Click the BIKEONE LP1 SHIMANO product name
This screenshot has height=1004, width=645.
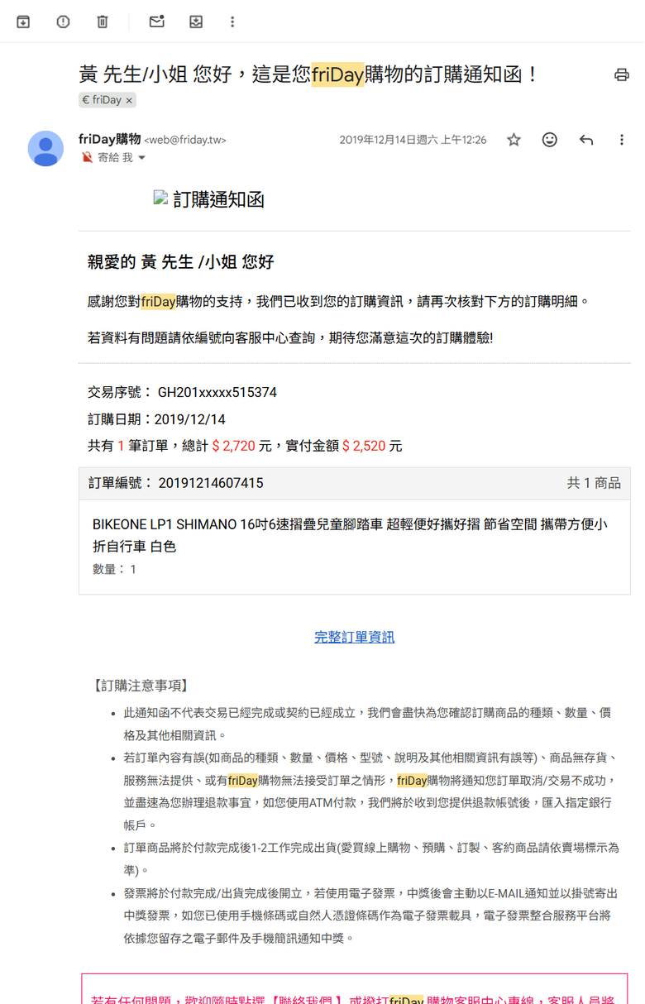[350, 535]
